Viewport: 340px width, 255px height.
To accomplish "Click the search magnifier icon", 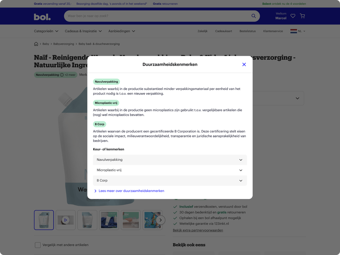I will click(x=254, y=16).
